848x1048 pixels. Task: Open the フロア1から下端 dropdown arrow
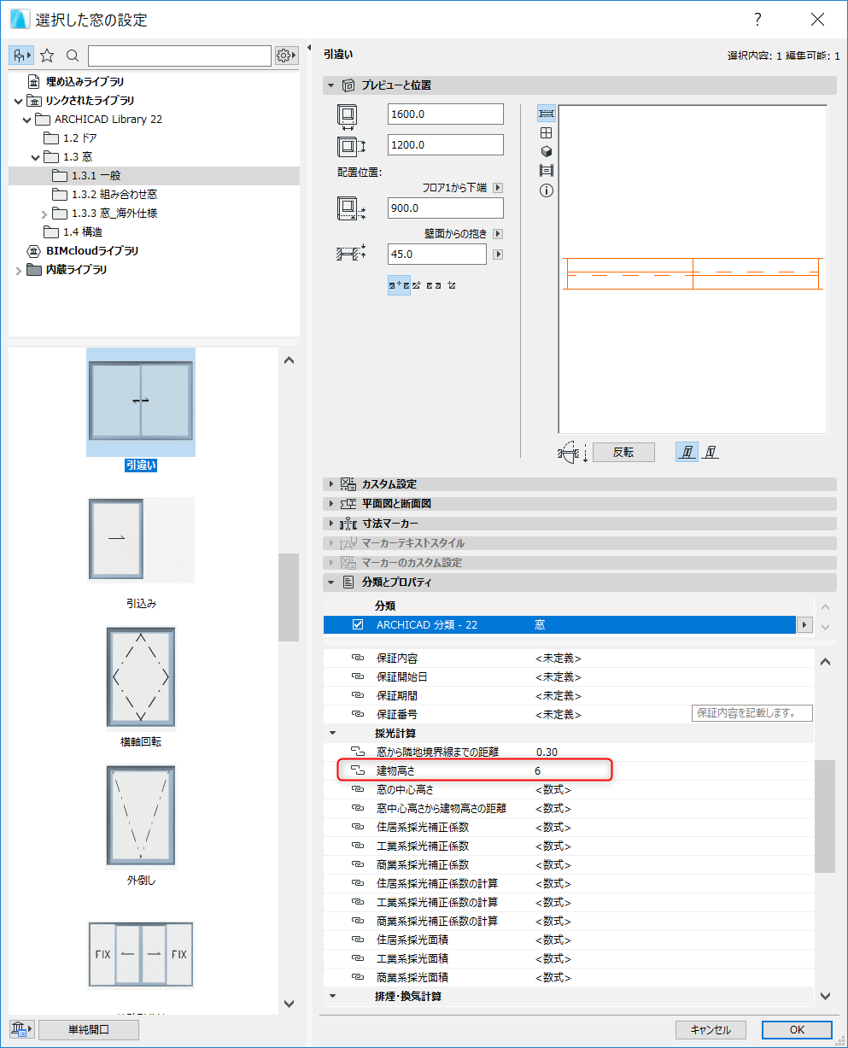coord(498,188)
